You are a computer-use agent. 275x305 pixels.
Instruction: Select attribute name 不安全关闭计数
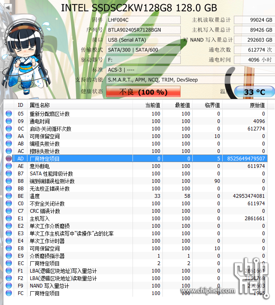(x=47, y=204)
